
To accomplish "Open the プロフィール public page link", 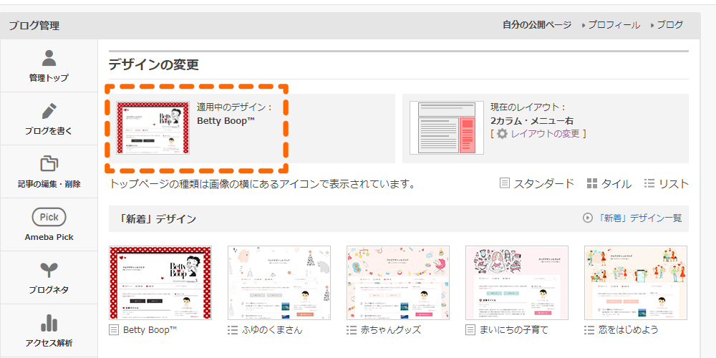I will [x=614, y=26].
